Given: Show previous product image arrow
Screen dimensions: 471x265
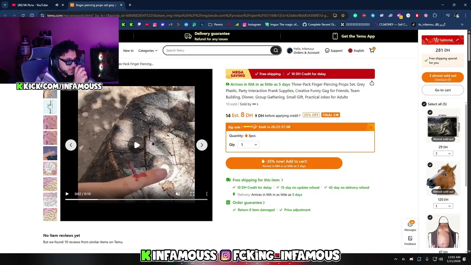Looking at the screenshot, I should tap(71, 145).
